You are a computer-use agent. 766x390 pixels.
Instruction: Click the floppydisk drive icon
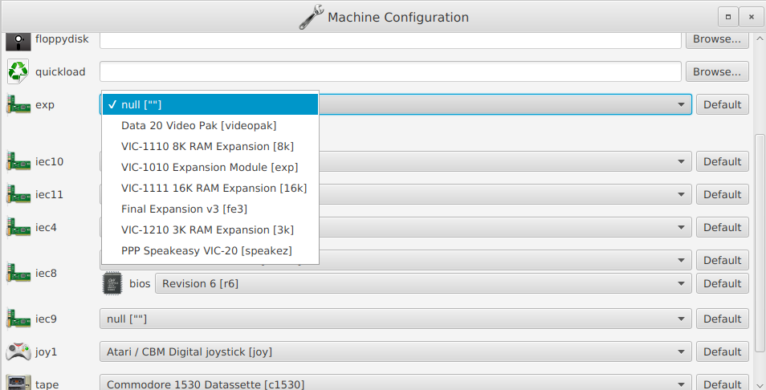click(18, 40)
